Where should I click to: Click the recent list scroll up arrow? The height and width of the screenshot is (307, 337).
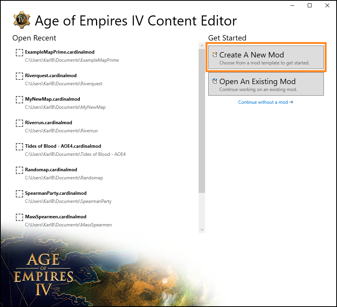202,46
